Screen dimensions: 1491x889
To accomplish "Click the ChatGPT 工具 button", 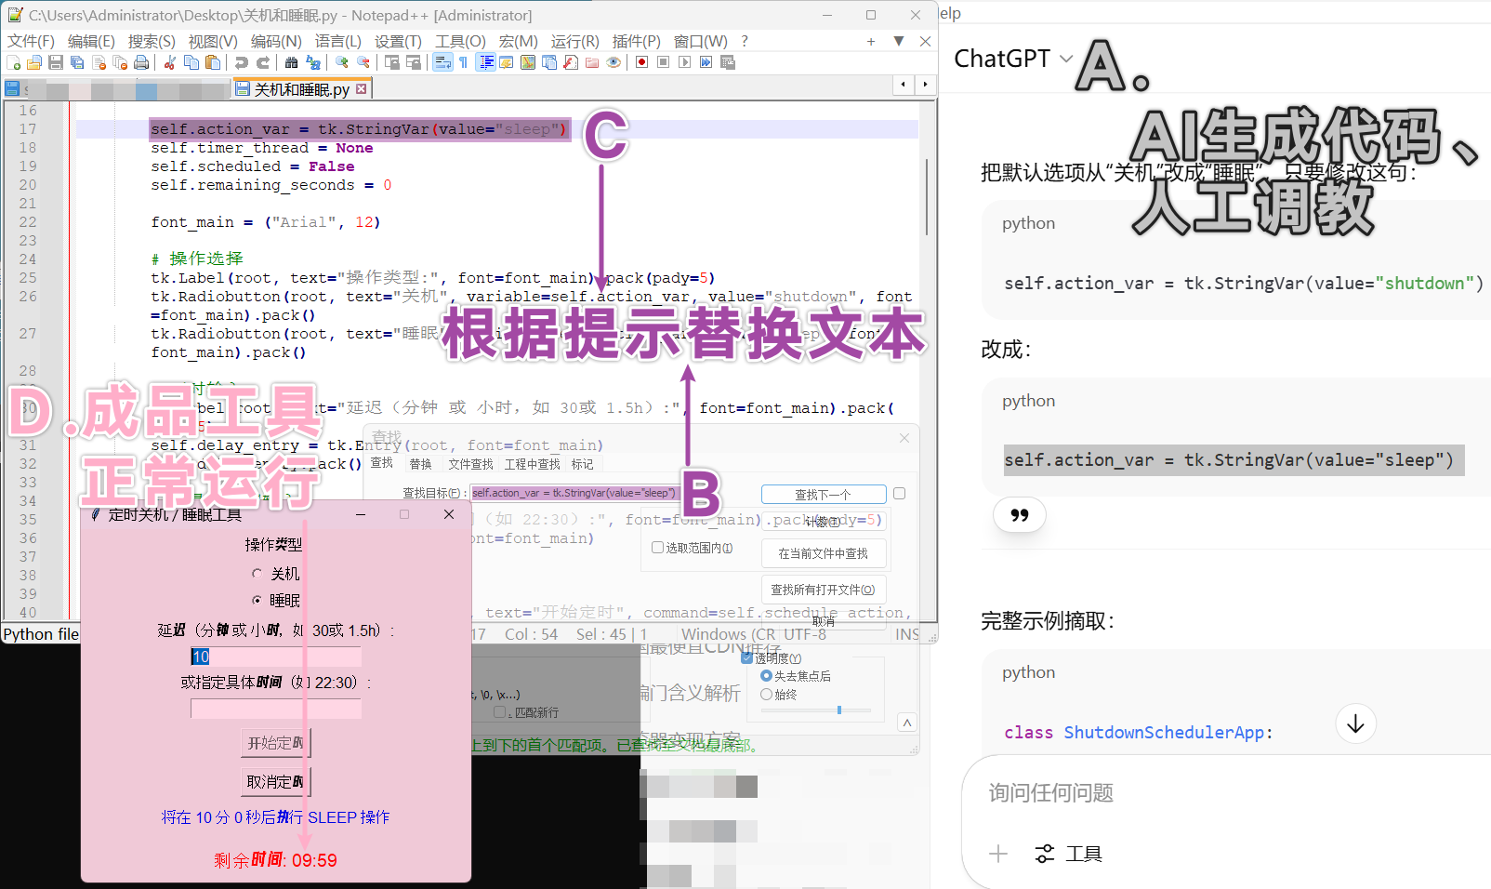I will click(1069, 854).
